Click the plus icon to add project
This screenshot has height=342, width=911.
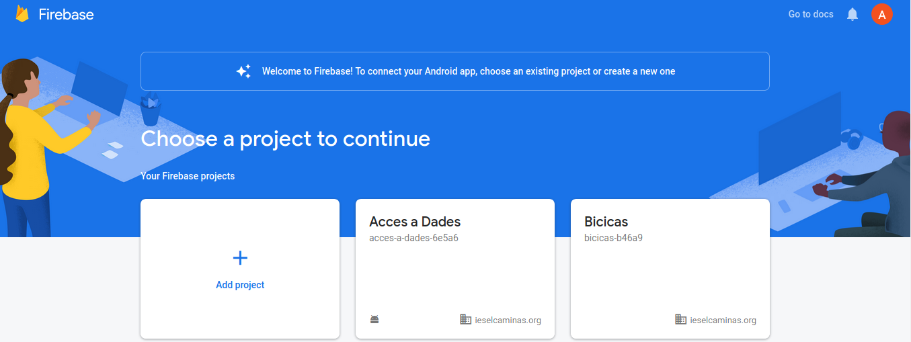[x=240, y=258]
